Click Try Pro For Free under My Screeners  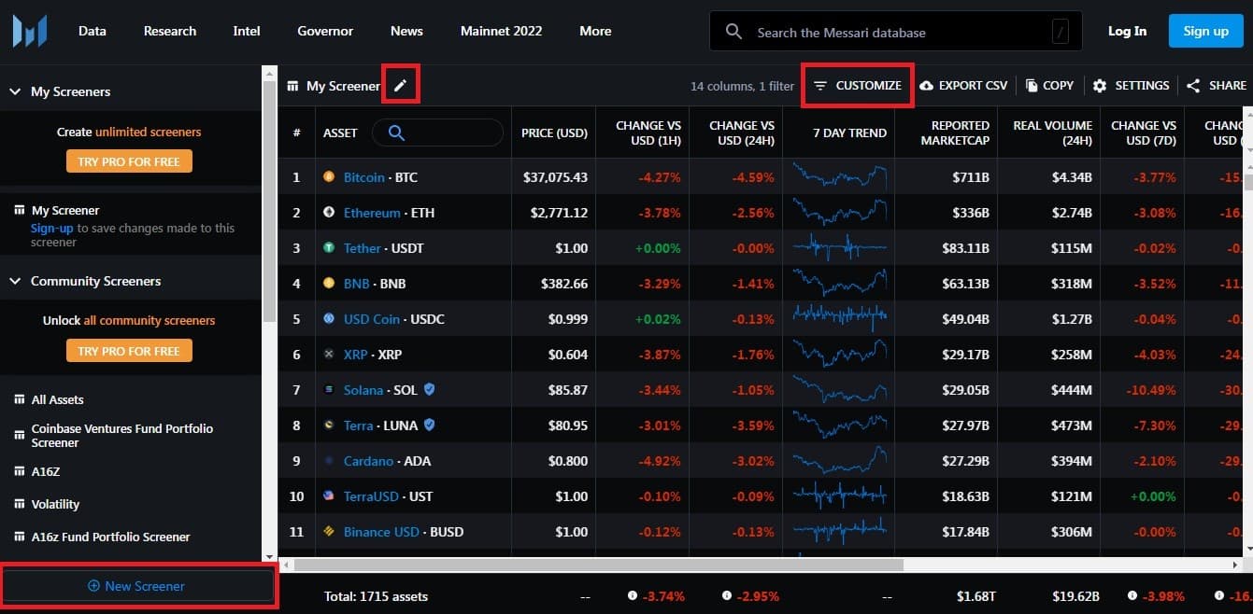pyautogui.click(x=129, y=161)
